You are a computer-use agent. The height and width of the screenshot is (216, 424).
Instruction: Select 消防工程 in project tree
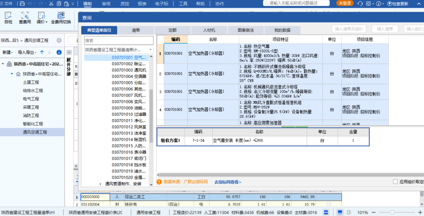pos(31,115)
